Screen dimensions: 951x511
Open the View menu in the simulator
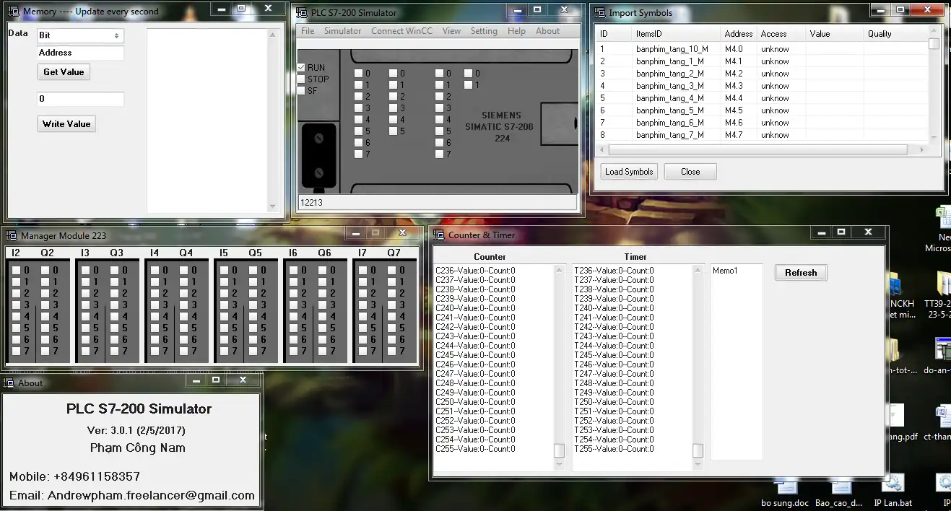[x=451, y=31]
